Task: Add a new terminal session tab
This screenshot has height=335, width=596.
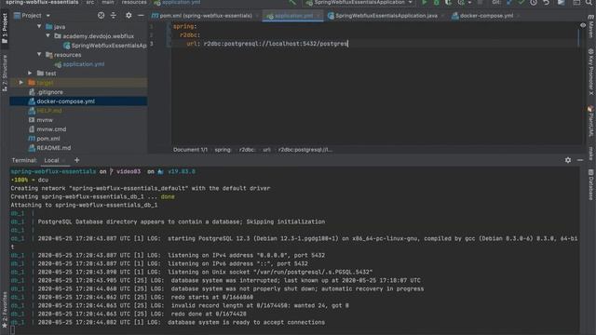Action: tap(76, 160)
